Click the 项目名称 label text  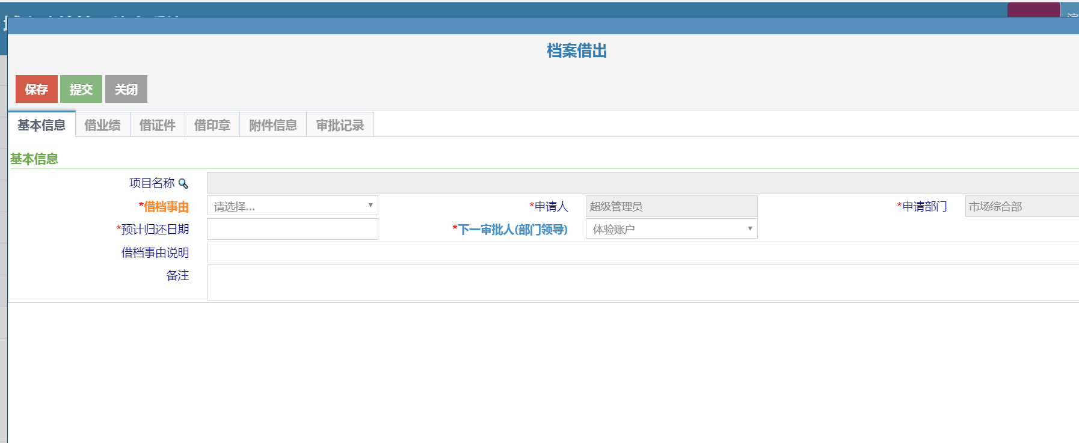pyautogui.click(x=152, y=183)
